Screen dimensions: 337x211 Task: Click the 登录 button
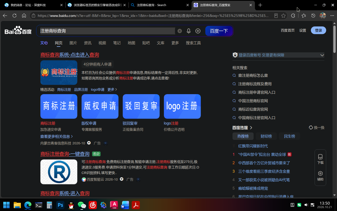(x=319, y=30)
